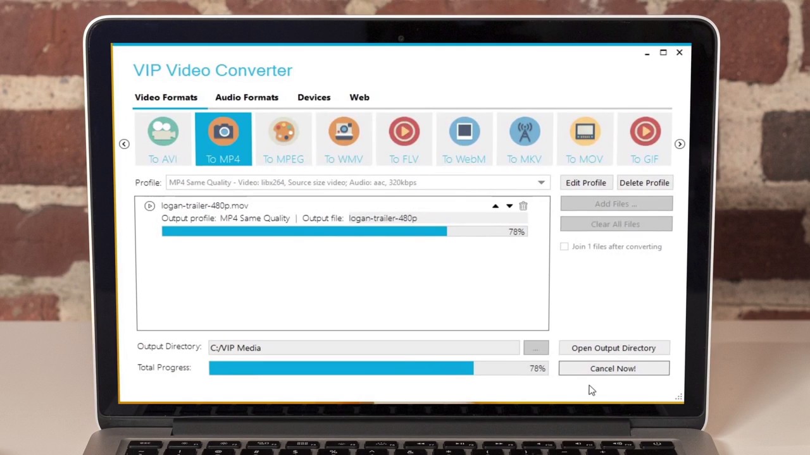Minimize the VIP Video Converter window
This screenshot has height=455, width=810.
(x=647, y=53)
